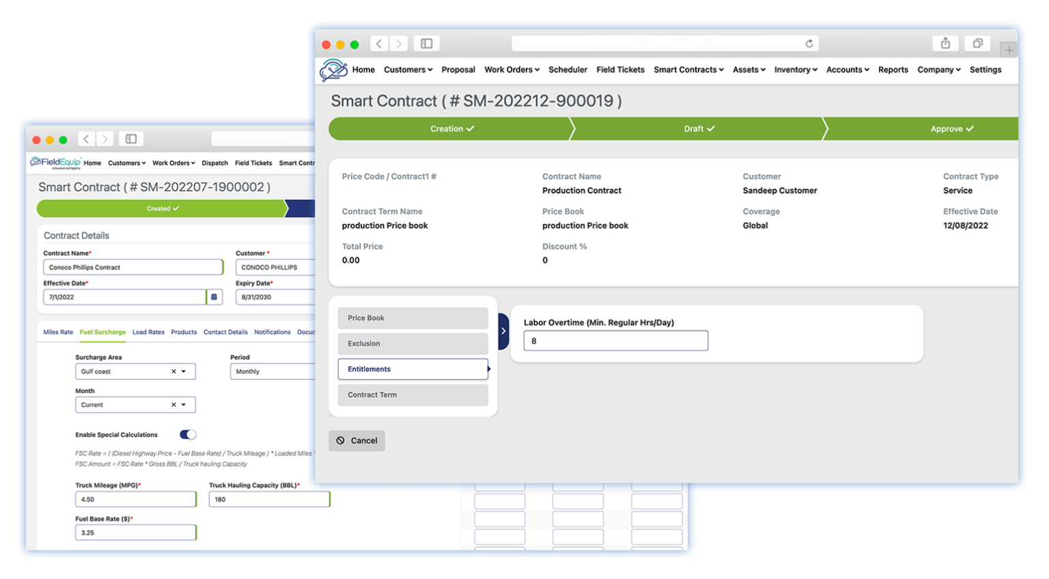Open the Period dropdown showing Monthly
1049x579 pixels.
273,371
